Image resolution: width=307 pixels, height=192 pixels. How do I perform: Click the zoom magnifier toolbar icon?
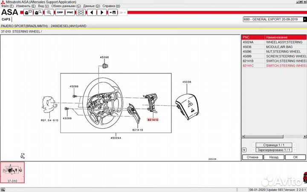coord(49,13)
